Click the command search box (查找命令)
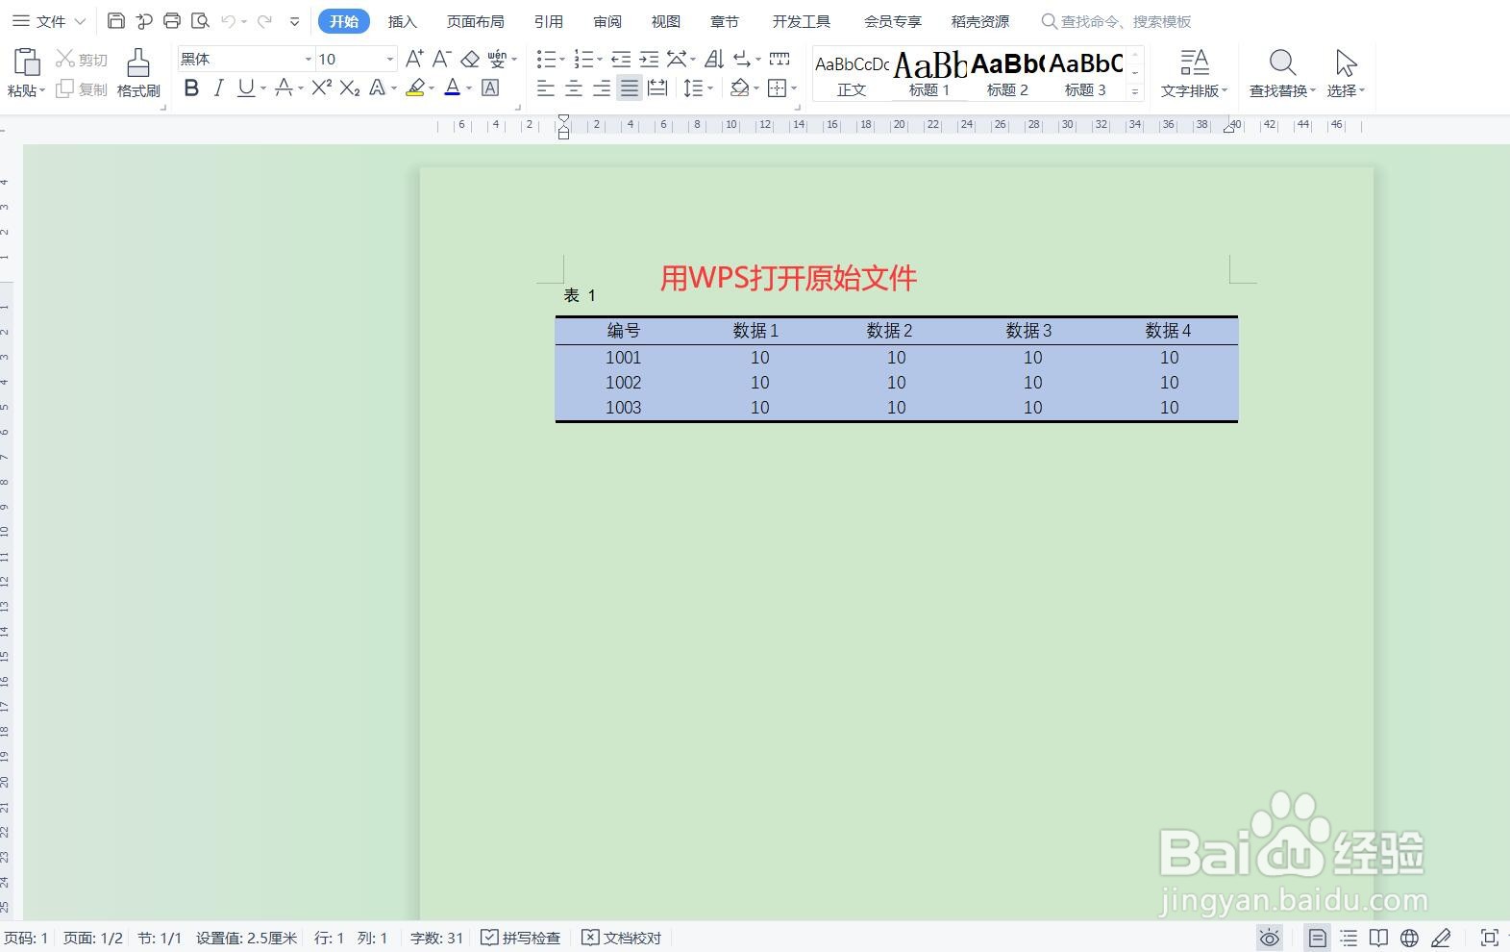Screen dimensions: 1510x952 (1119, 21)
